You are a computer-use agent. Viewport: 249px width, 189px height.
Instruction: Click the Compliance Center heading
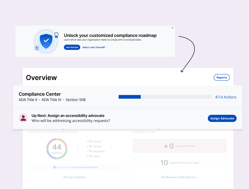click(x=40, y=94)
